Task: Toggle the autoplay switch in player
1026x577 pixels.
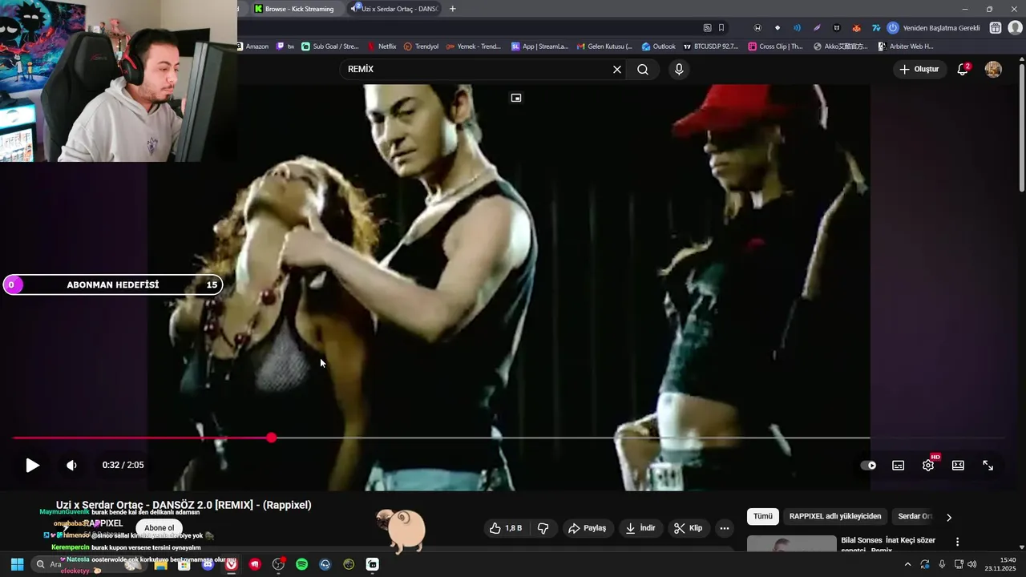Action: (x=868, y=466)
